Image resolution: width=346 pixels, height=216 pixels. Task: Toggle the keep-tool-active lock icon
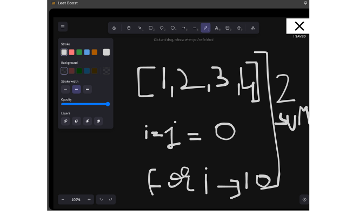pyautogui.click(x=114, y=28)
